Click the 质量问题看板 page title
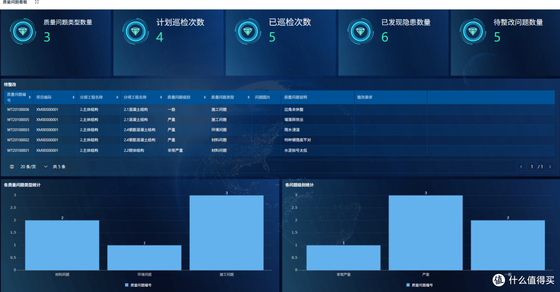Screen dimensions: 560x292 15,2
